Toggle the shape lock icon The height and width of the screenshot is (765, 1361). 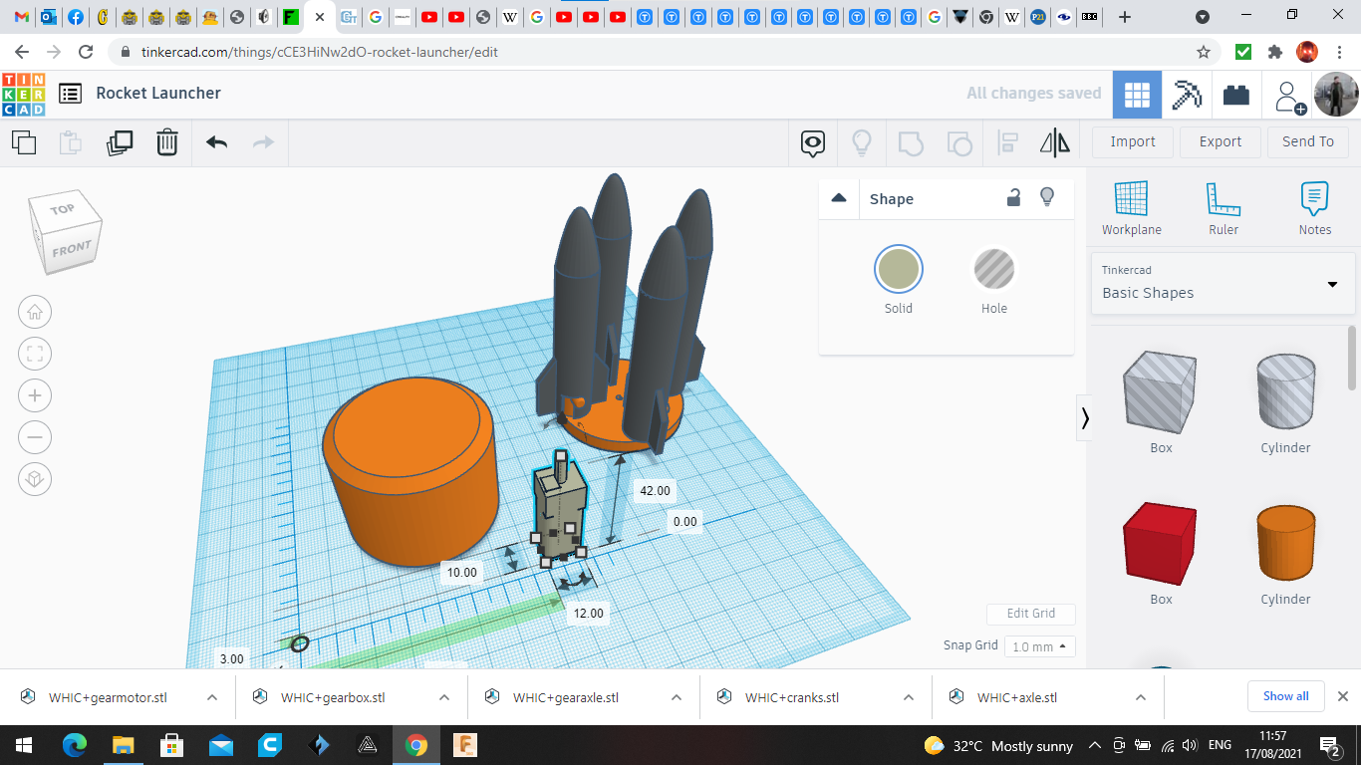coord(1013,197)
